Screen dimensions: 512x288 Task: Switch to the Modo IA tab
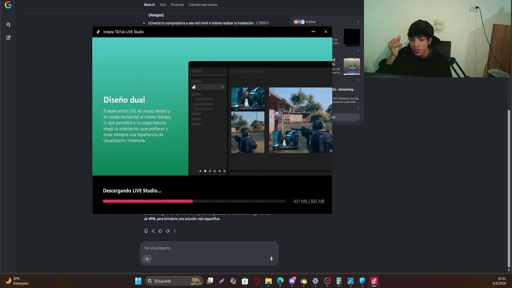pos(149,5)
